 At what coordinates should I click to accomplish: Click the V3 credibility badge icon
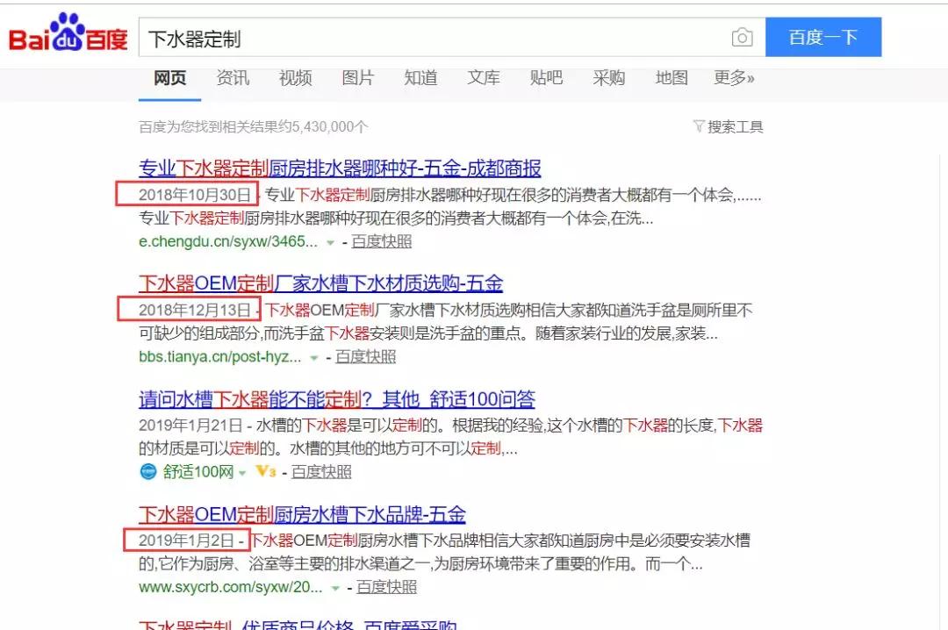point(265,471)
